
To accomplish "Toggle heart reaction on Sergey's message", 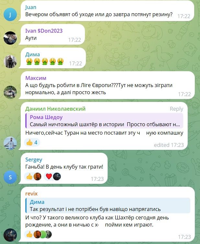I will pos(53,176).
